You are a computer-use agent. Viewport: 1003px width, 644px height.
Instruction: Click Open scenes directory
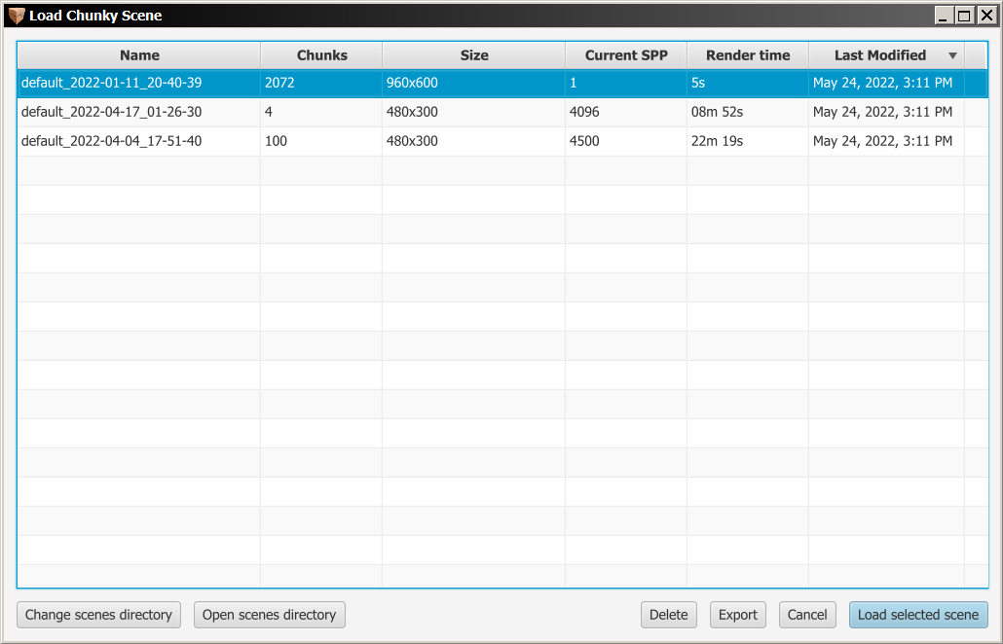click(269, 614)
